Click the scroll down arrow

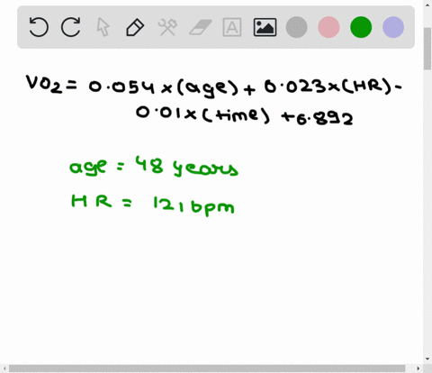(427, 359)
